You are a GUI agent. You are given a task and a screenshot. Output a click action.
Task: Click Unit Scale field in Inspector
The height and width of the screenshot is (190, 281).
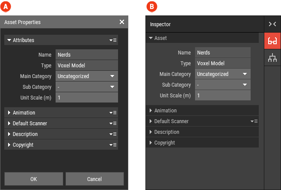coord(222,96)
